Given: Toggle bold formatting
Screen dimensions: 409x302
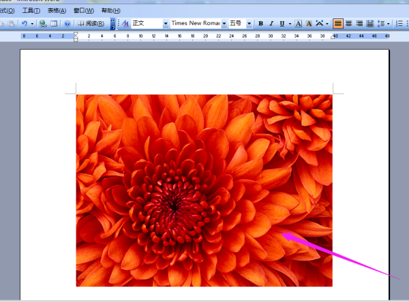Looking at the screenshot, I should click(x=260, y=23).
